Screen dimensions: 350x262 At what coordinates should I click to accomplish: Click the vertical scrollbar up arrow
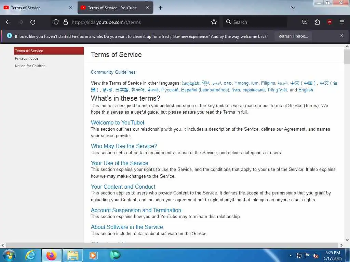[347, 46]
